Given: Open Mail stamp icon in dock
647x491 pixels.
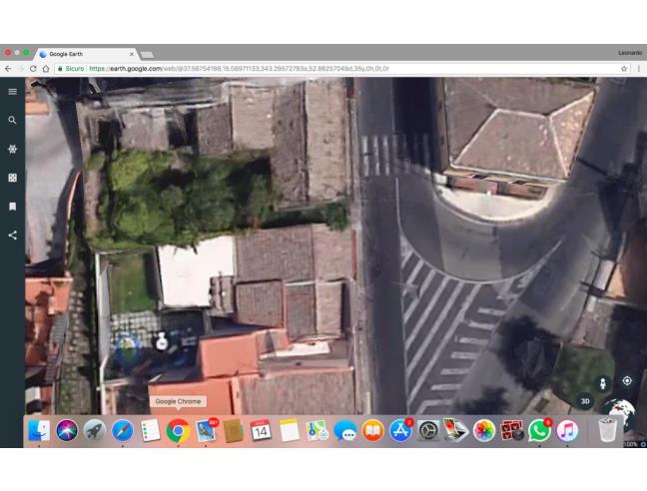Looking at the screenshot, I should [206, 431].
